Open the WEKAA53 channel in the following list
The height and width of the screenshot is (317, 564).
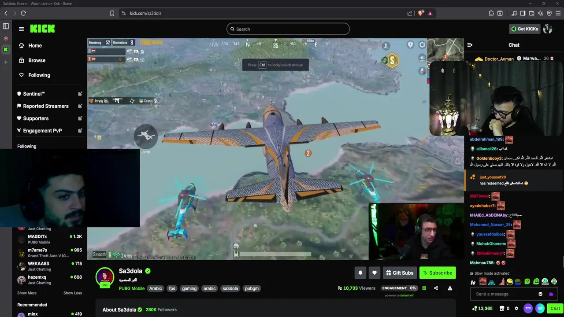point(49,266)
